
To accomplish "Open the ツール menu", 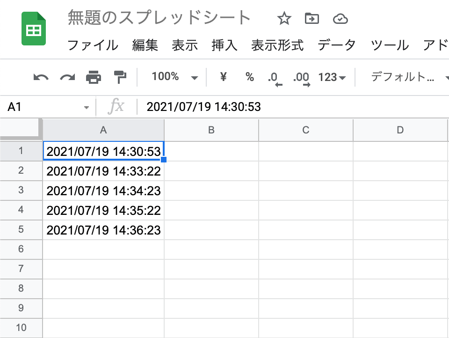I will [390, 45].
